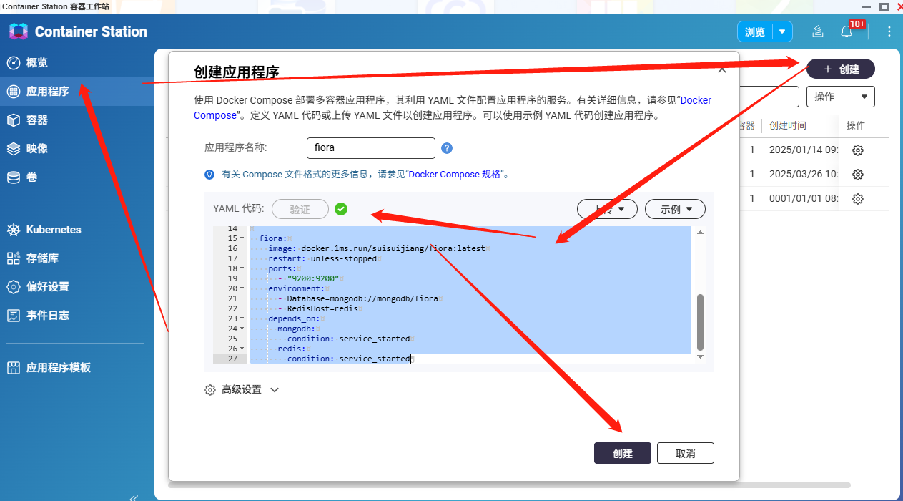The image size is (903, 501).
Task: Open the stacked layers header icon
Action: tap(818, 31)
